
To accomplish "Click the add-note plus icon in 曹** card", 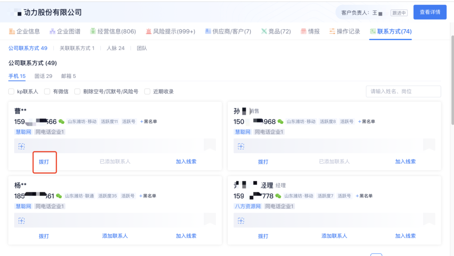I will click(21, 146).
